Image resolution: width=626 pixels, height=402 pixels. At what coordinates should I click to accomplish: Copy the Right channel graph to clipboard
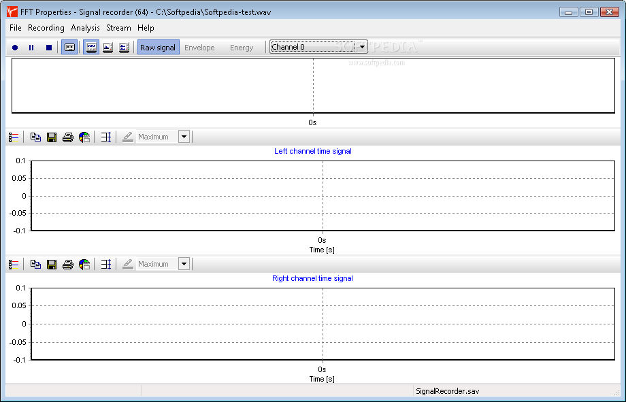click(35, 265)
